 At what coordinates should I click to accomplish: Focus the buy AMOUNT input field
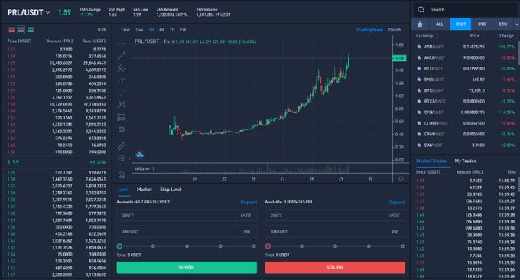[187, 232]
